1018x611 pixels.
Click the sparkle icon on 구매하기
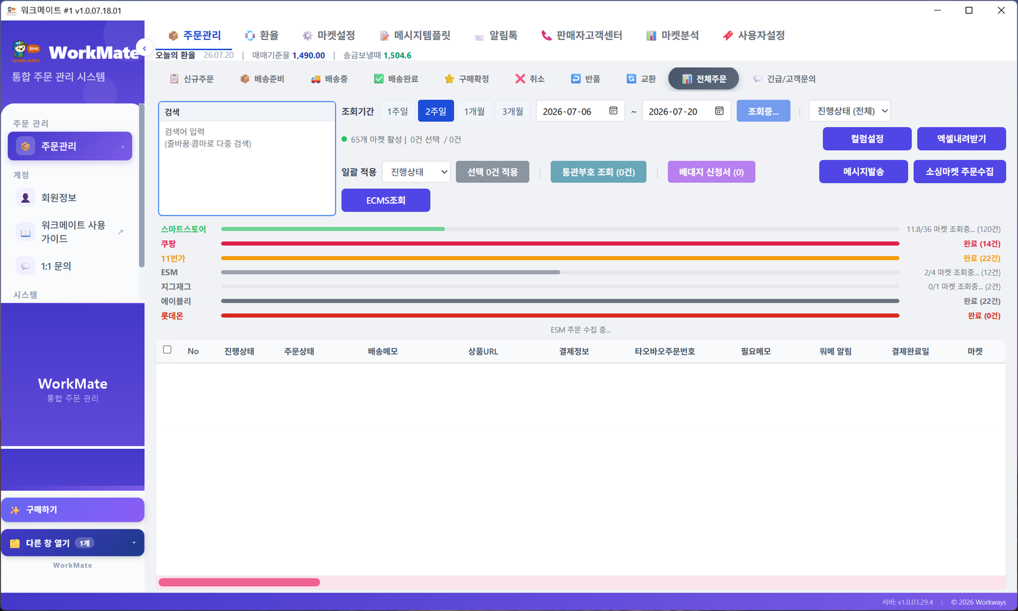15,510
